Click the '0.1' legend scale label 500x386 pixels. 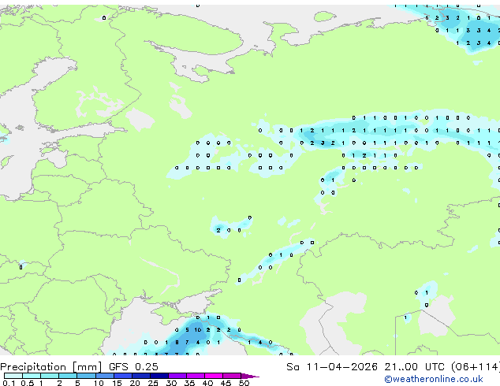[x=9, y=383]
